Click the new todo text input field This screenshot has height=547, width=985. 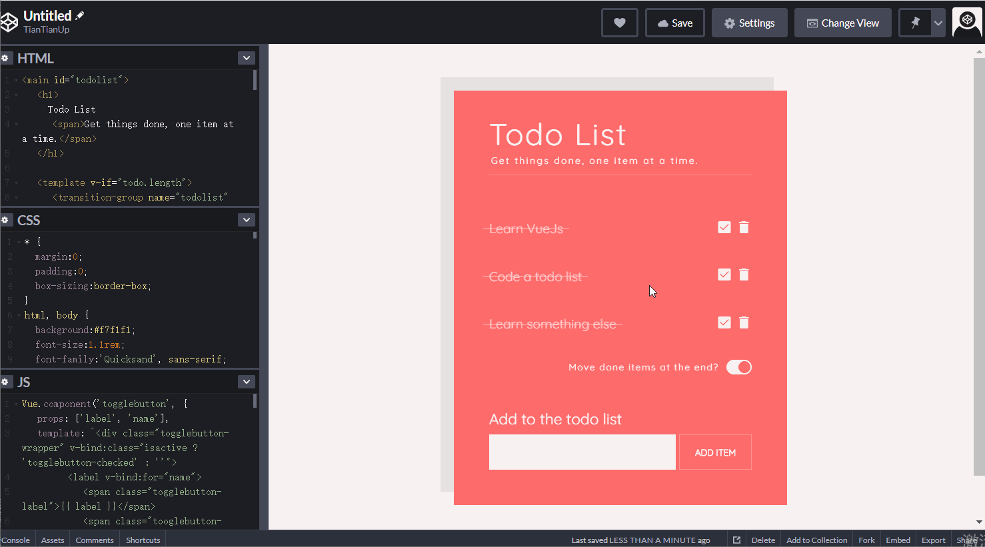(582, 452)
